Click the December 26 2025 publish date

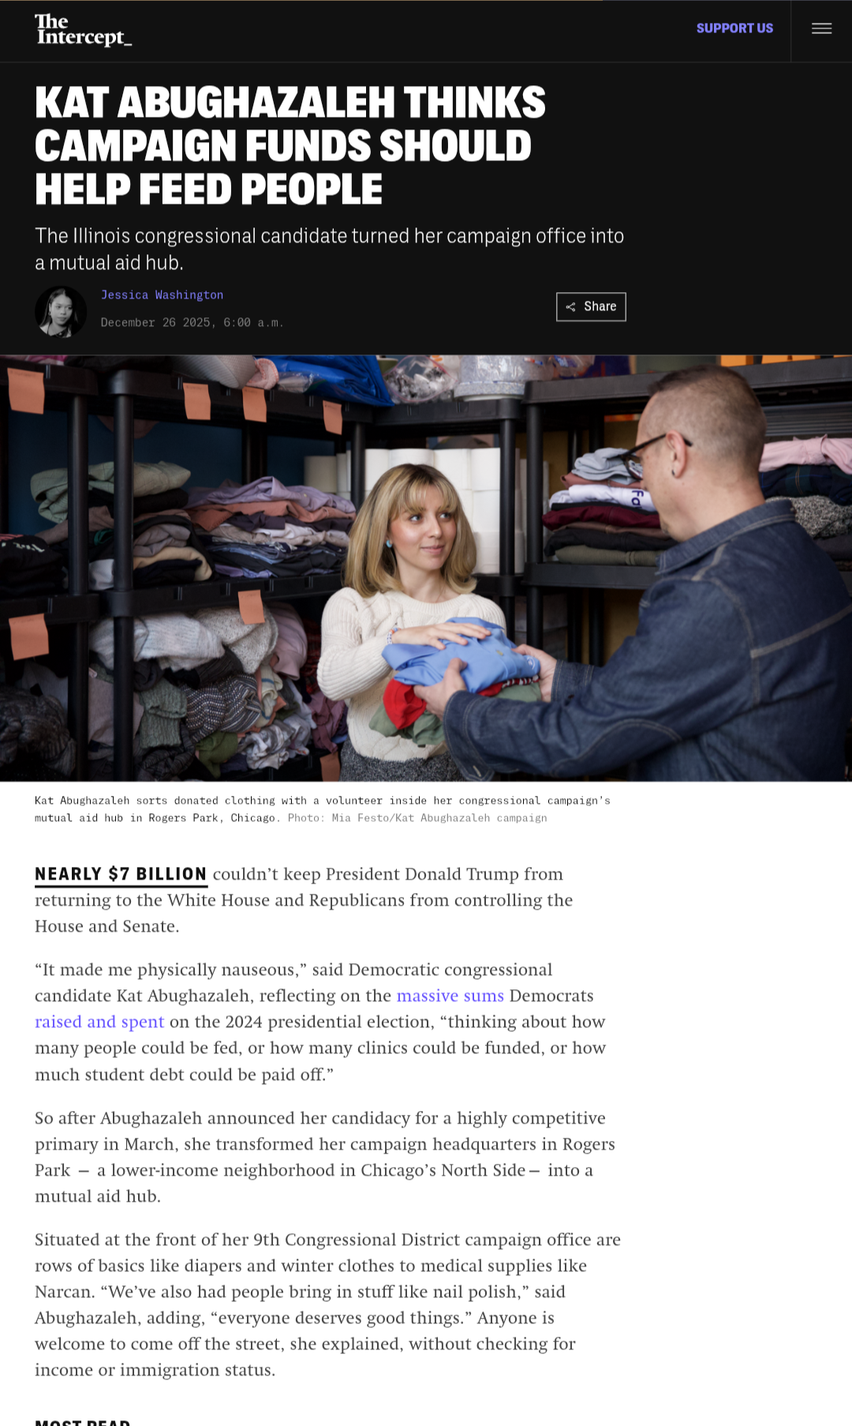(192, 323)
